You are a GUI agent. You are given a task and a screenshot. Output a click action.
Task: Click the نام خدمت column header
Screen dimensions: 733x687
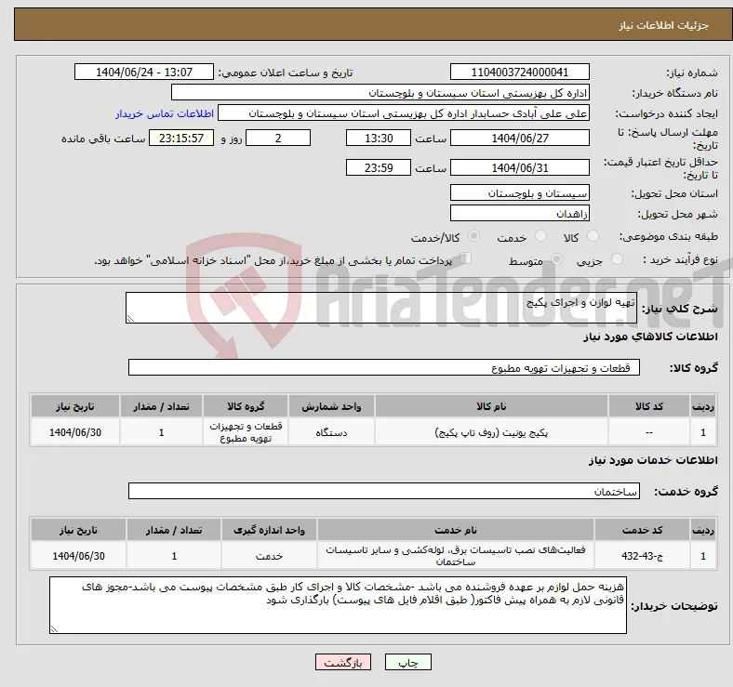click(x=455, y=531)
